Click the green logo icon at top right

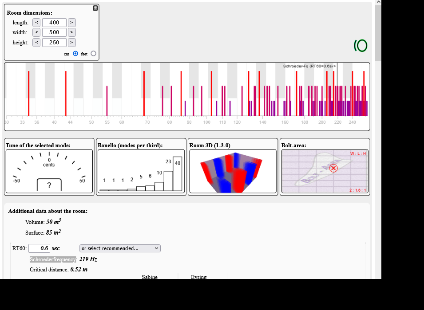361,45
